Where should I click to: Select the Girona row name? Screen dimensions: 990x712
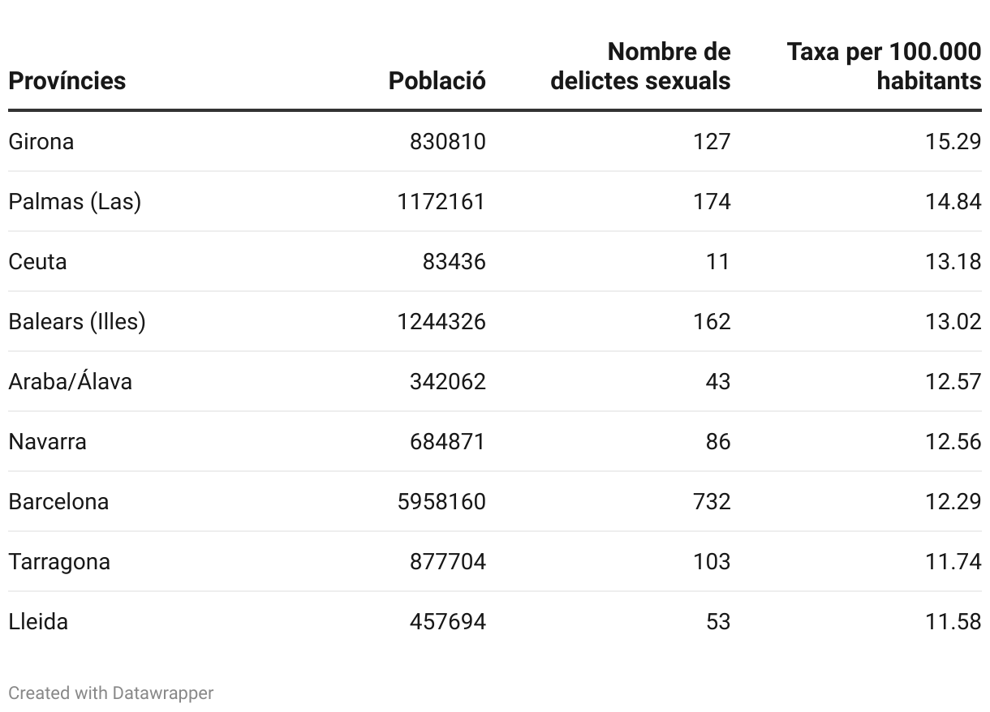pyautogui.click(x=41, y=141)
